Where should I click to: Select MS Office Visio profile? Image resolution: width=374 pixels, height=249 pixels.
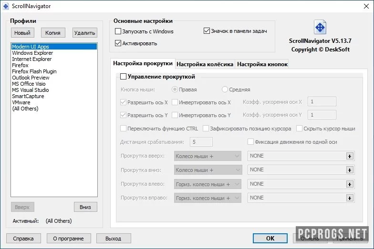coord(54,84)
